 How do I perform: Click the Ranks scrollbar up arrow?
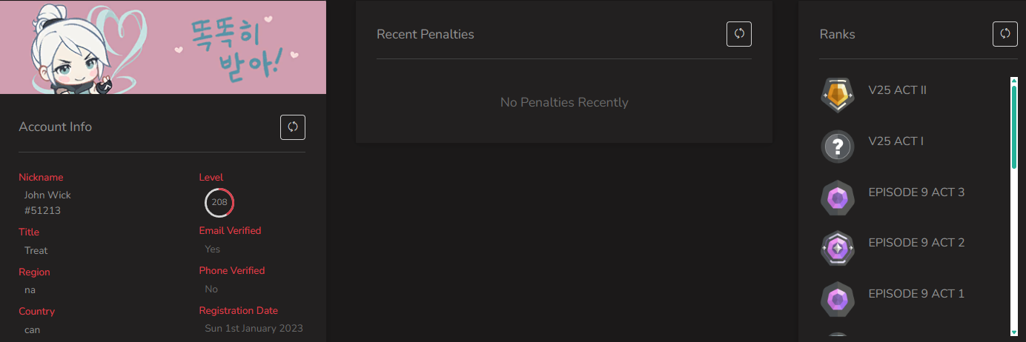[1014, 79]
